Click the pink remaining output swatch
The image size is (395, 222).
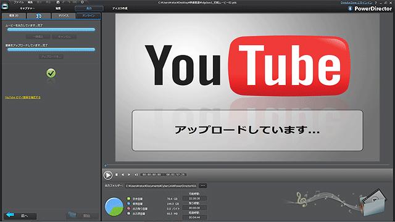point(129,208)
